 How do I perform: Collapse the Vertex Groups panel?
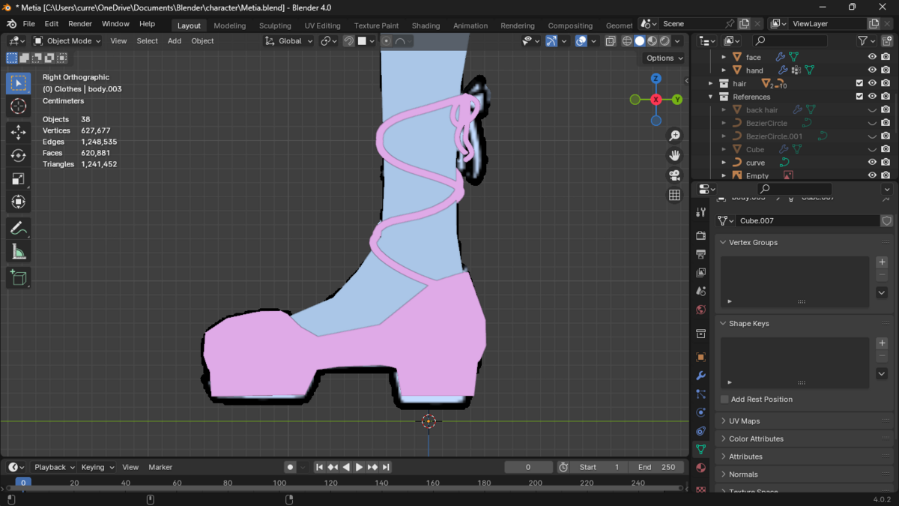coord(723,243)
